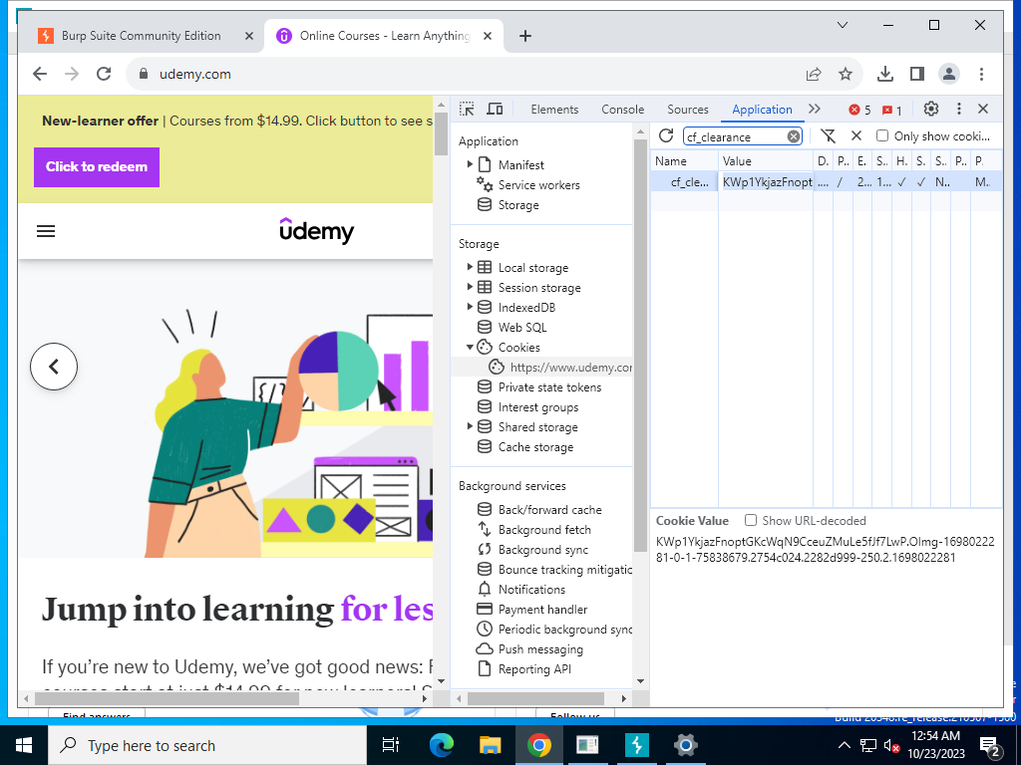The height and width of the screenshot is (765, 1021).
Task: Select the Application tab
Action: tap(762, 110)
